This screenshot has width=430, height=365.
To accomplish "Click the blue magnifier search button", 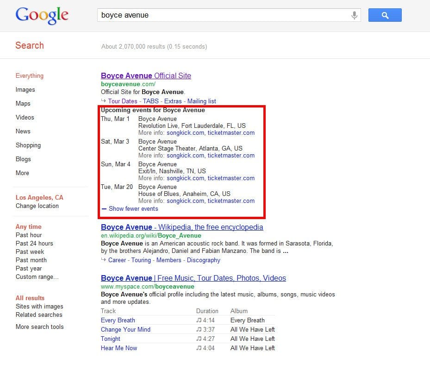I will 385,15.
